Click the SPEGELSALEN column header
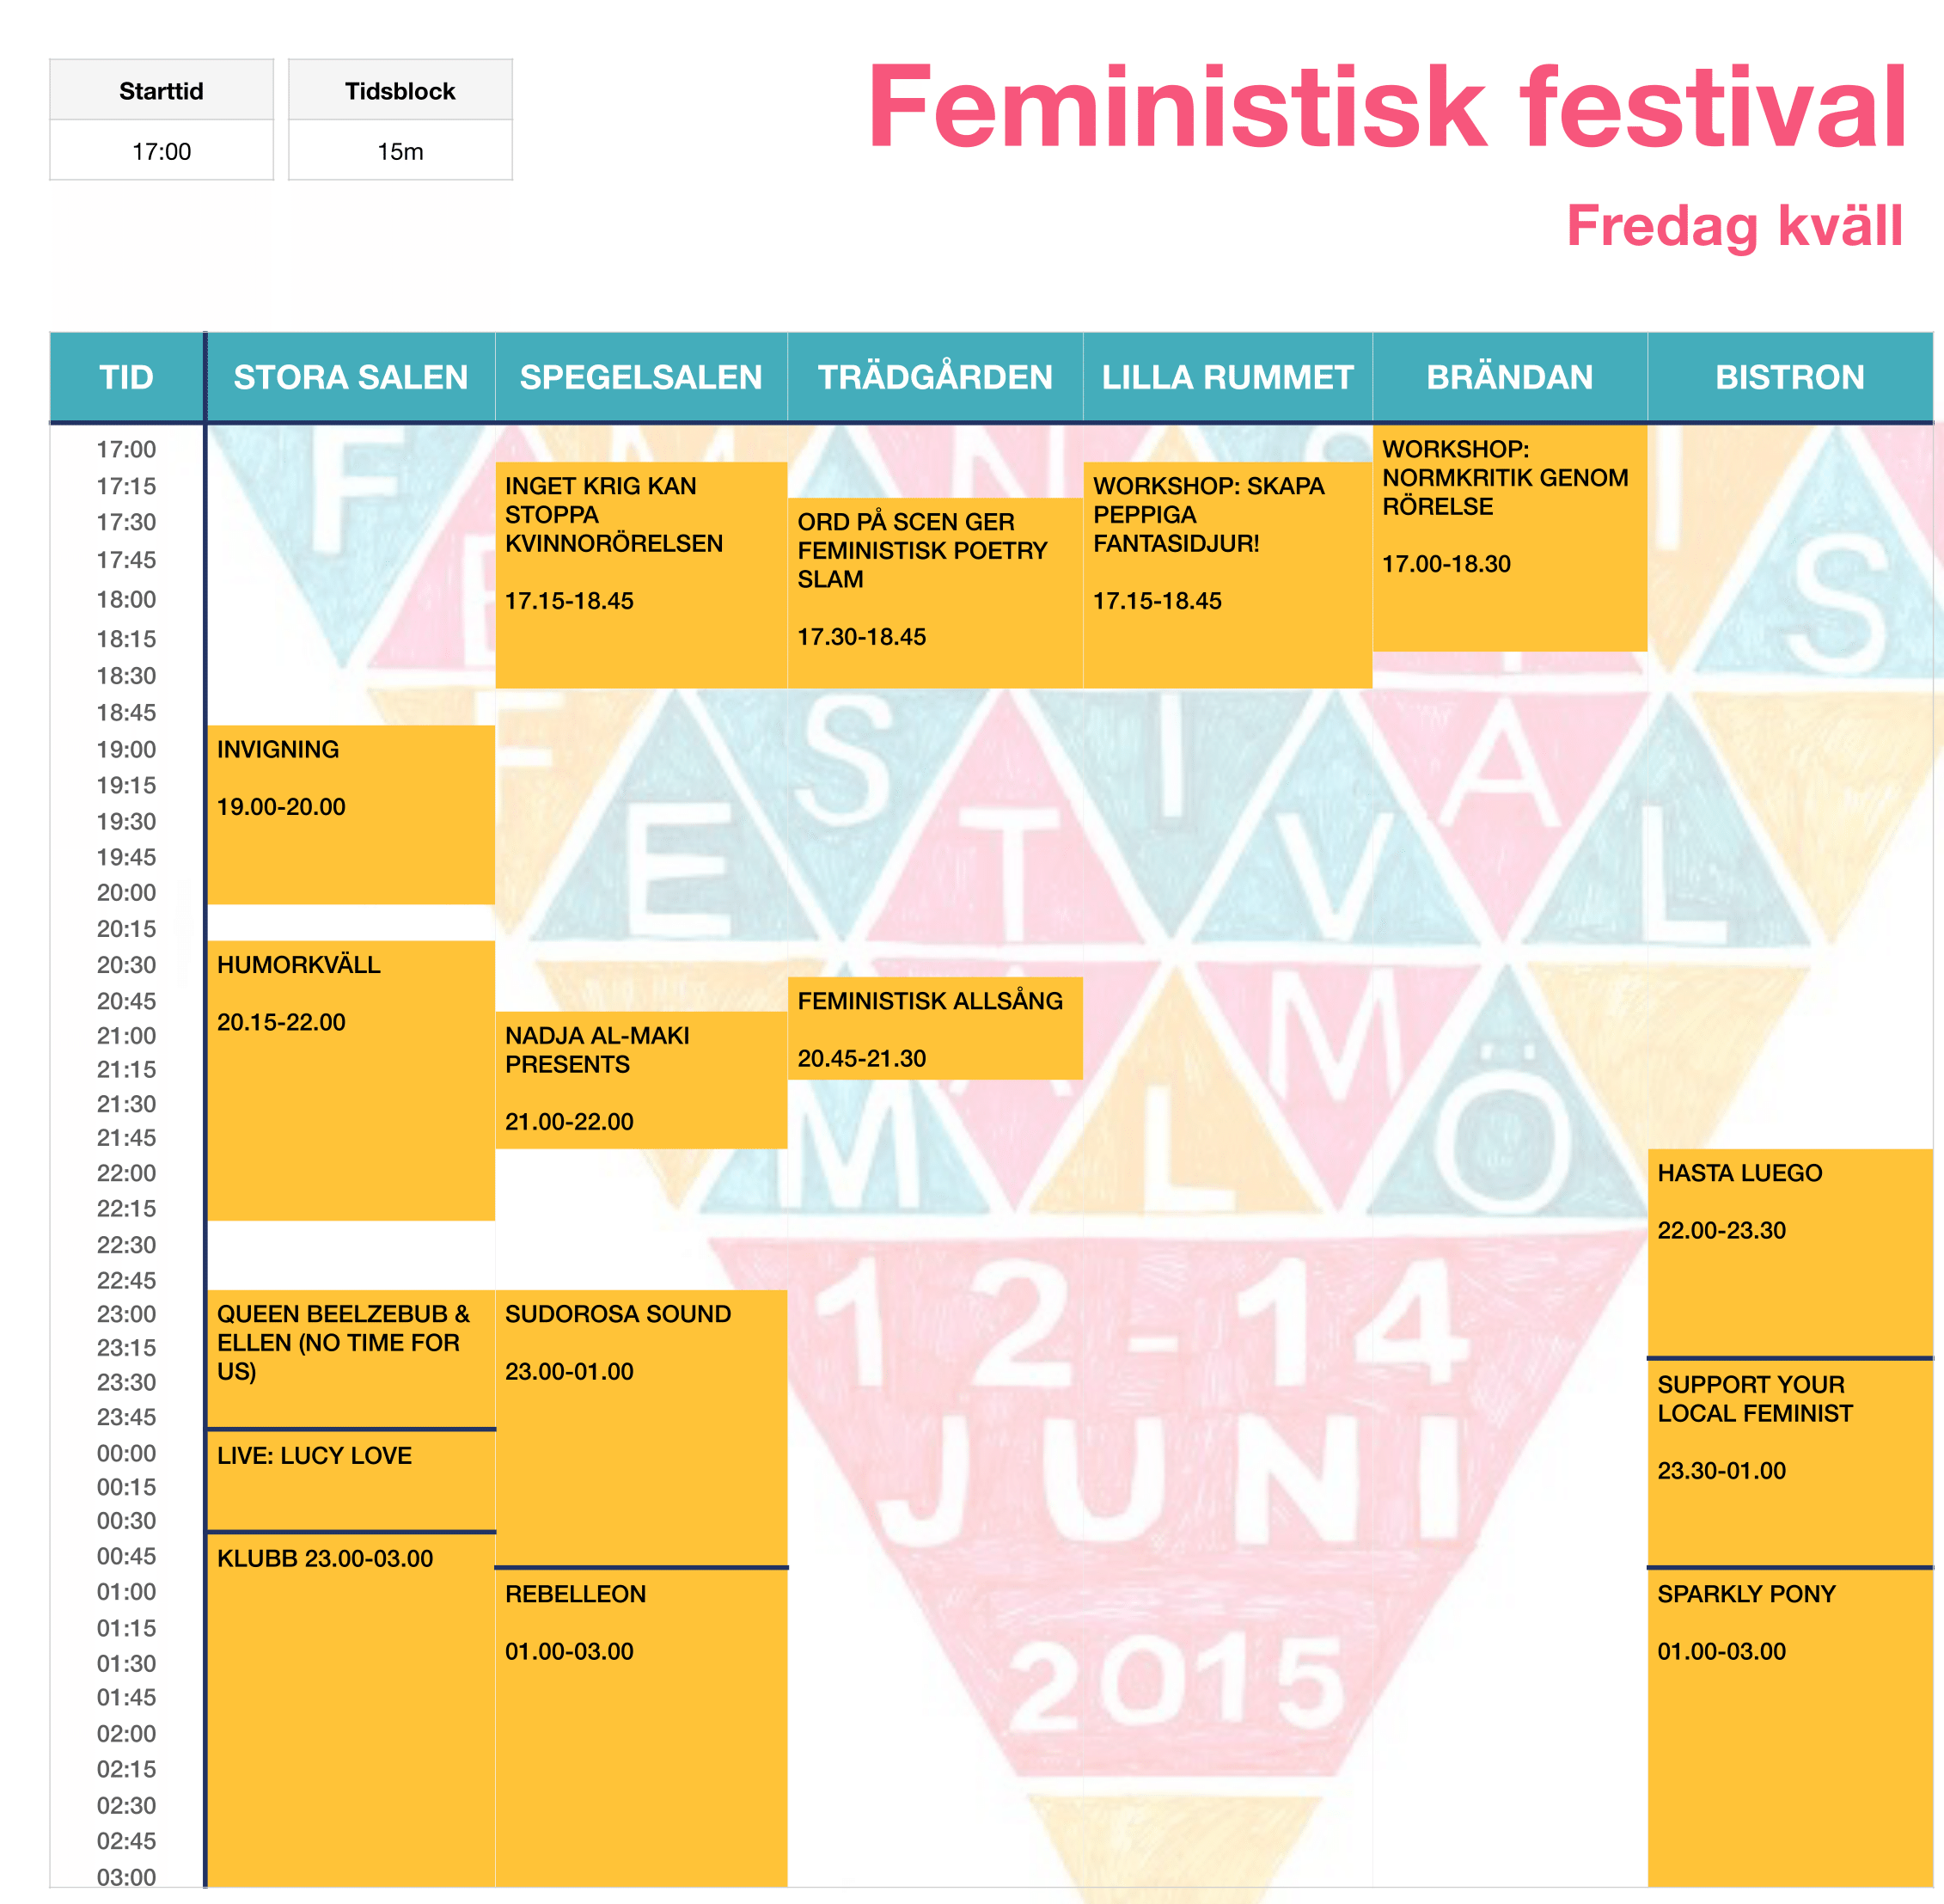Image resolution: width=1944 pixels, height=1904 pixels. tap(641, 377)
